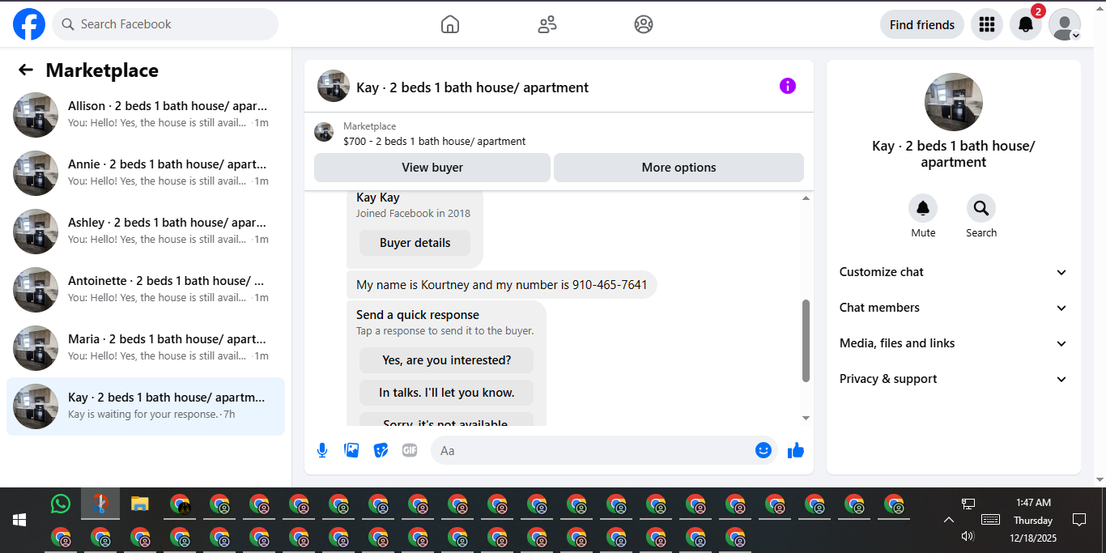
Task: Click the GIF icon in the message bar
Action: coord(410,450)
